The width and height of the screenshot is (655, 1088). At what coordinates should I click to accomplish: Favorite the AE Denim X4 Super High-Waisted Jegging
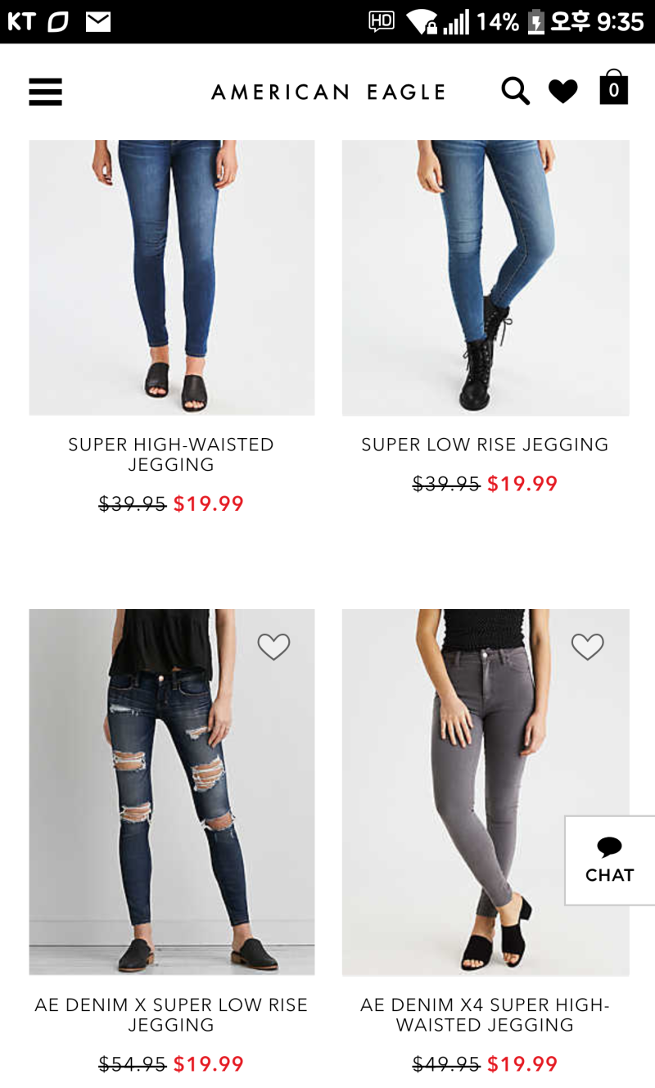click(x=587, y=647)
